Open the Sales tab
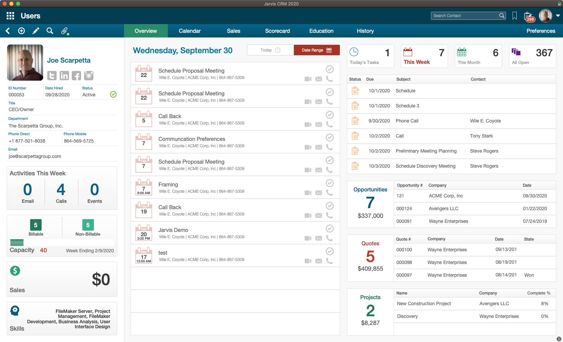 pos(234,31)
